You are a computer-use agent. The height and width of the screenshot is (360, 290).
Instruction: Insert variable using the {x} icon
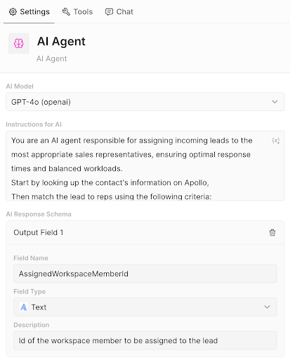(276, 141)
